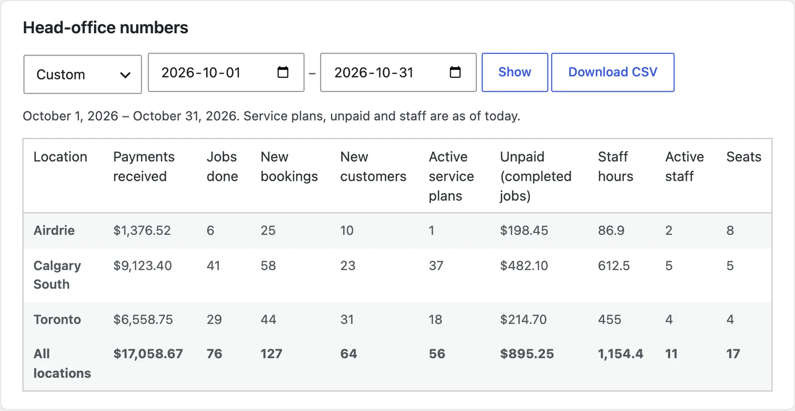Click the Payments received column header

[144, 167]
